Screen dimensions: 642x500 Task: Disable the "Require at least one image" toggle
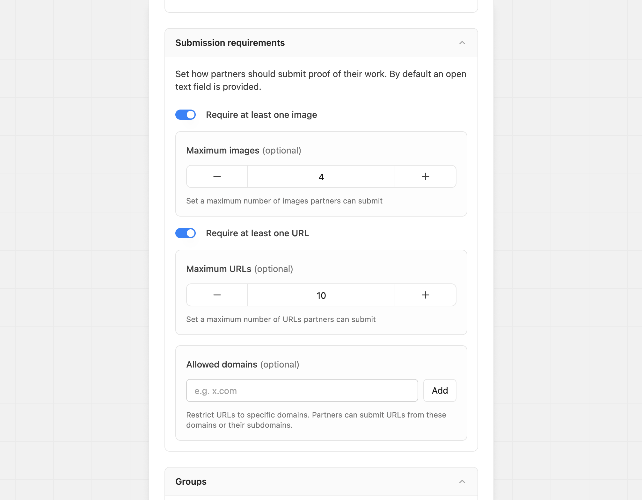coord(186,115)
